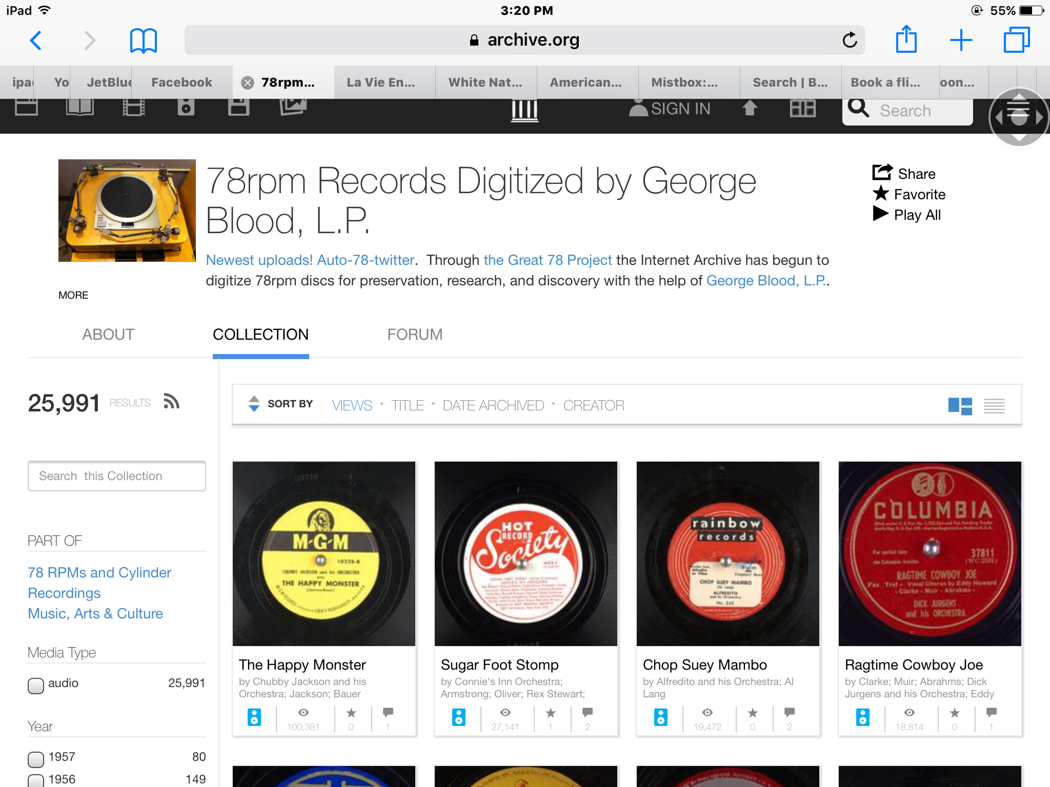The height and width of the screenshot is (787, 1050).
Task: Open the Great 78 Project link
Action: (547, 260)
